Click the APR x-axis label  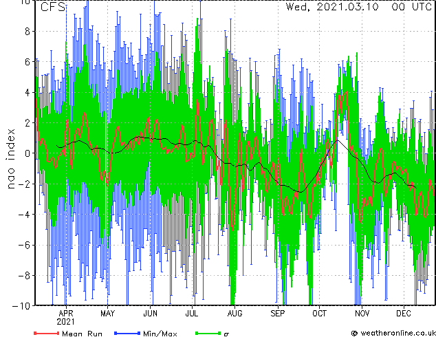66,314
